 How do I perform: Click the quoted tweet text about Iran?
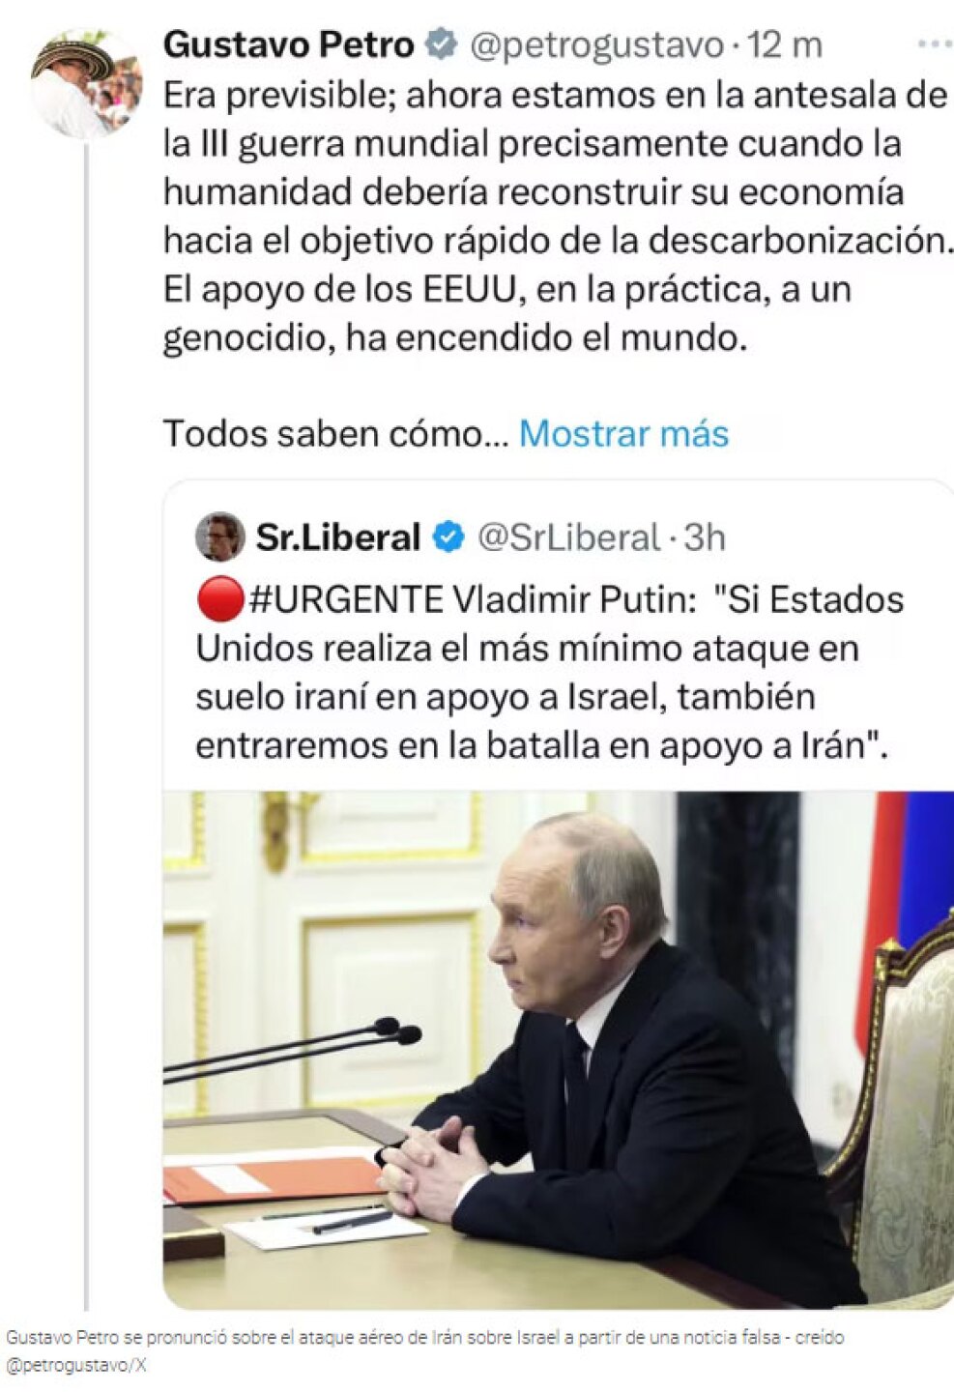tap(549, 673)
